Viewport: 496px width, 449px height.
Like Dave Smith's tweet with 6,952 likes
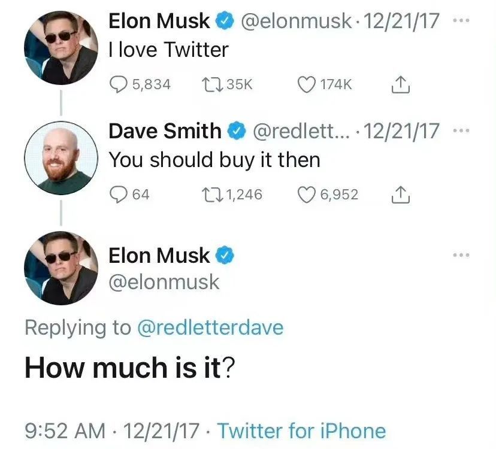[307, 194]
